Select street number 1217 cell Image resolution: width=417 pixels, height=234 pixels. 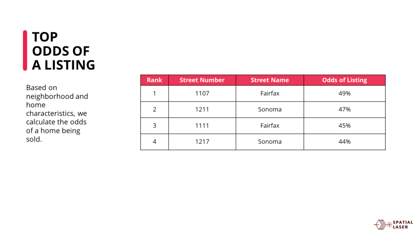click(x=202, y=142)
